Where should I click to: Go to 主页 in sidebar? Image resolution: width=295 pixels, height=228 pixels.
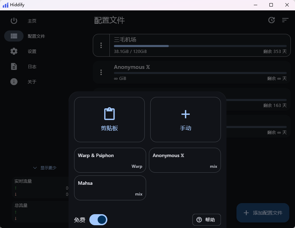[x=32, y=21]
